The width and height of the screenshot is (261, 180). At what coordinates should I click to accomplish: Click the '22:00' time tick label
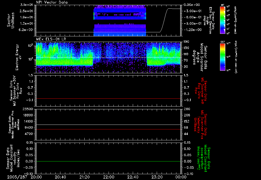coord(109,177)
